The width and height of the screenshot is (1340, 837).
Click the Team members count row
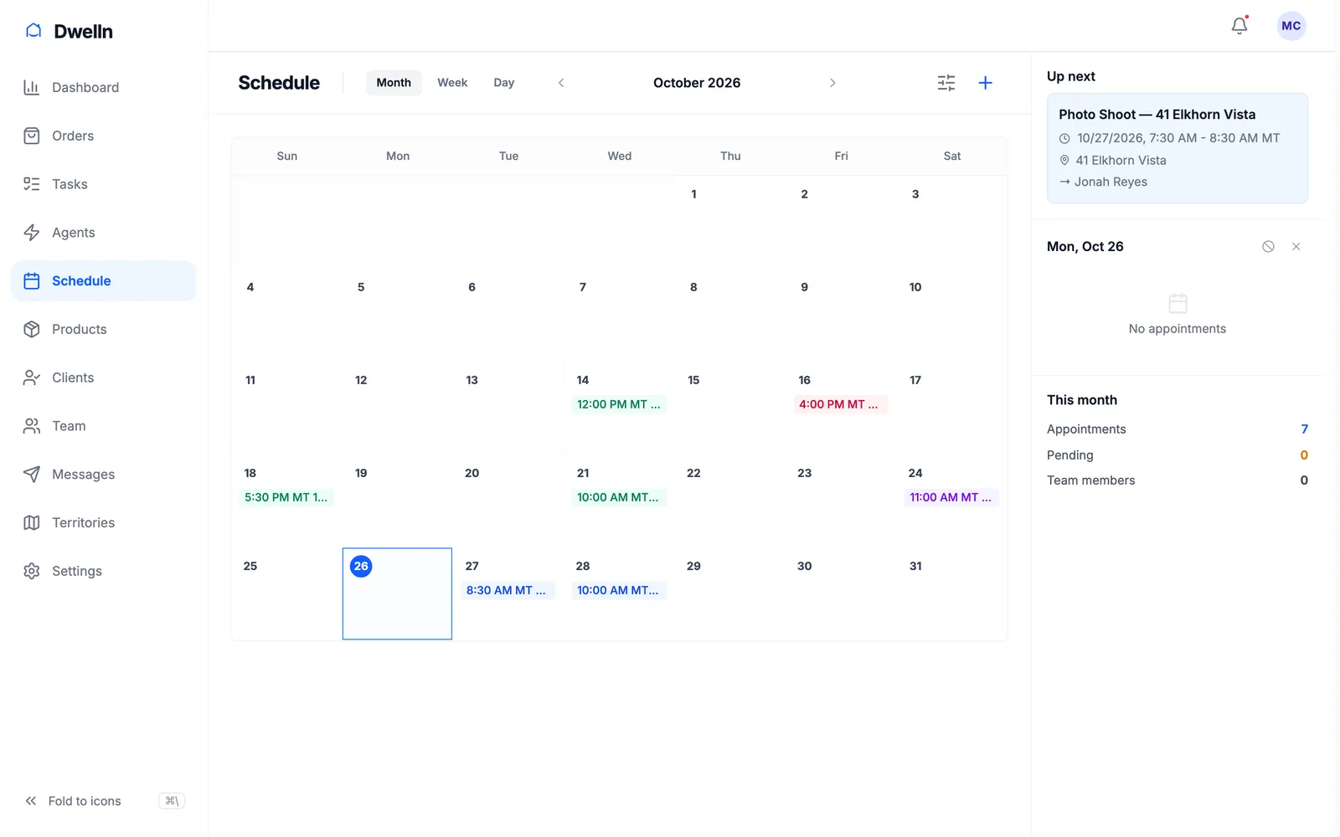click(x=1177, y=480)
